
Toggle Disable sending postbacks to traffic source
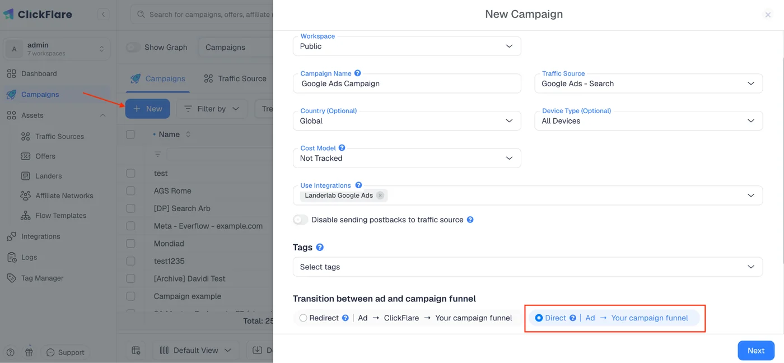click(301, 220)
